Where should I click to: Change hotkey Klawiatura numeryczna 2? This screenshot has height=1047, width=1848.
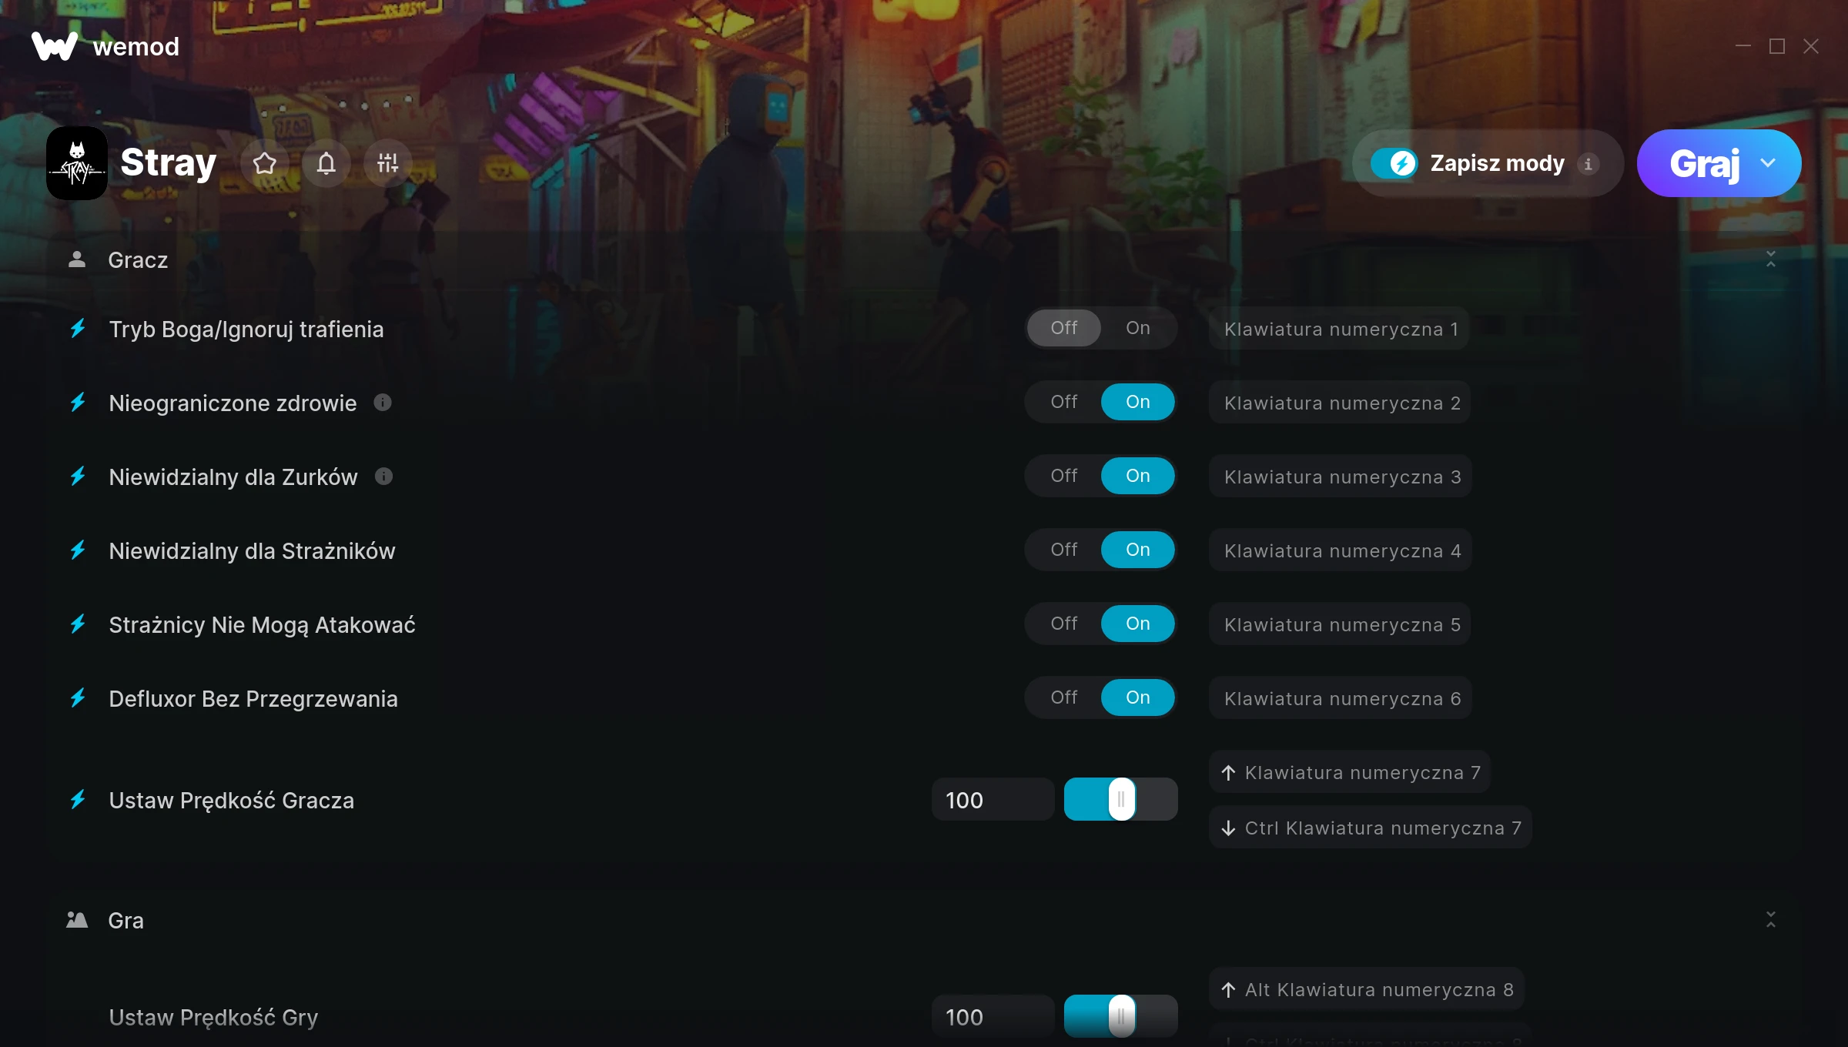pos(1340,403)
